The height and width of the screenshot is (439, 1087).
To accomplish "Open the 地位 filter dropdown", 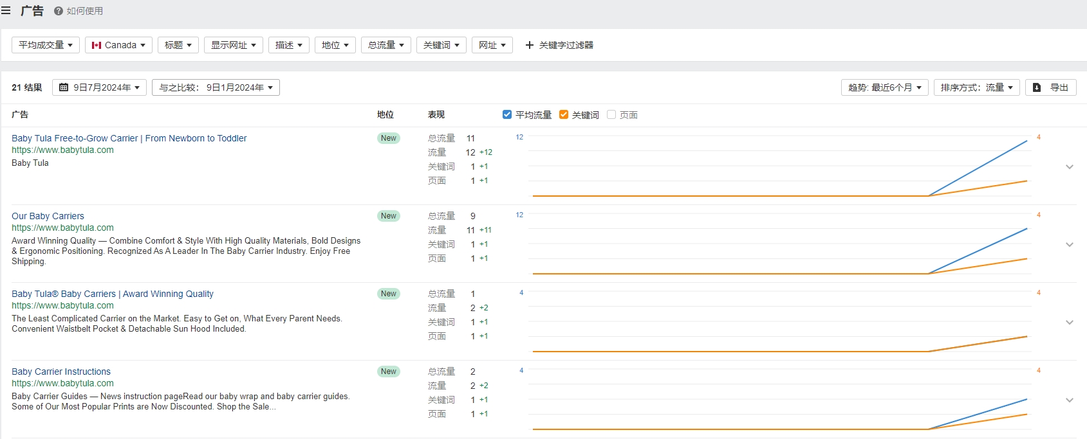I will pyautogui.click(x=335, y=45).
